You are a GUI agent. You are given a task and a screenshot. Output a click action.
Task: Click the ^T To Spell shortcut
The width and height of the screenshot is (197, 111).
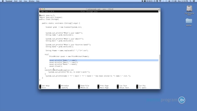click(x=141, y=88)
